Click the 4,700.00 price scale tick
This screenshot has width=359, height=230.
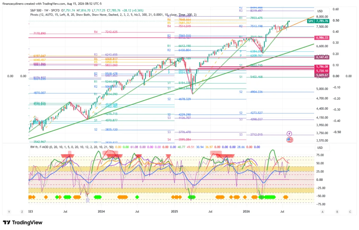pos(322,98)
